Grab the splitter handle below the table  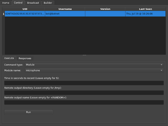point(84,55)
